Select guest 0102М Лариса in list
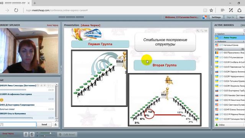Screen dimensions: 245x138 (x=230, y=72)
